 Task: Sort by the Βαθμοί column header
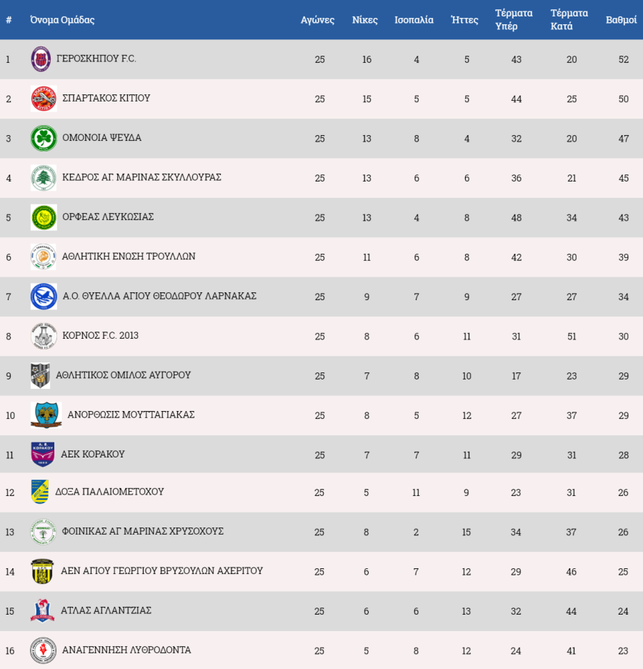click(x=621, y=19)
